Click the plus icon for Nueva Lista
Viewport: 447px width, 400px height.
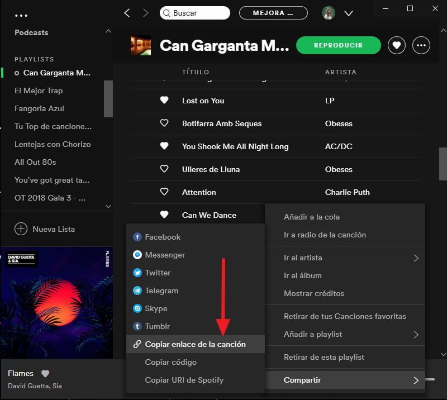point(21,229)
